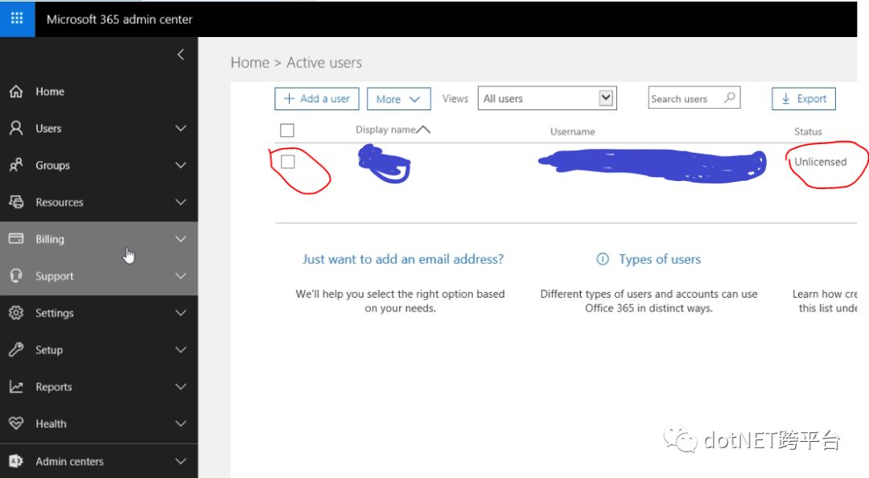Viewport: 869px width, 478px height.
Task: Expand the Setup menu chevron
Action: pyautogui.click(x=181, y=349)
